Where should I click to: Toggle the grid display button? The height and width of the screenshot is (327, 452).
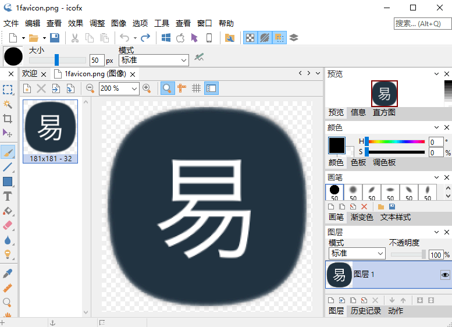coord(196,88)
